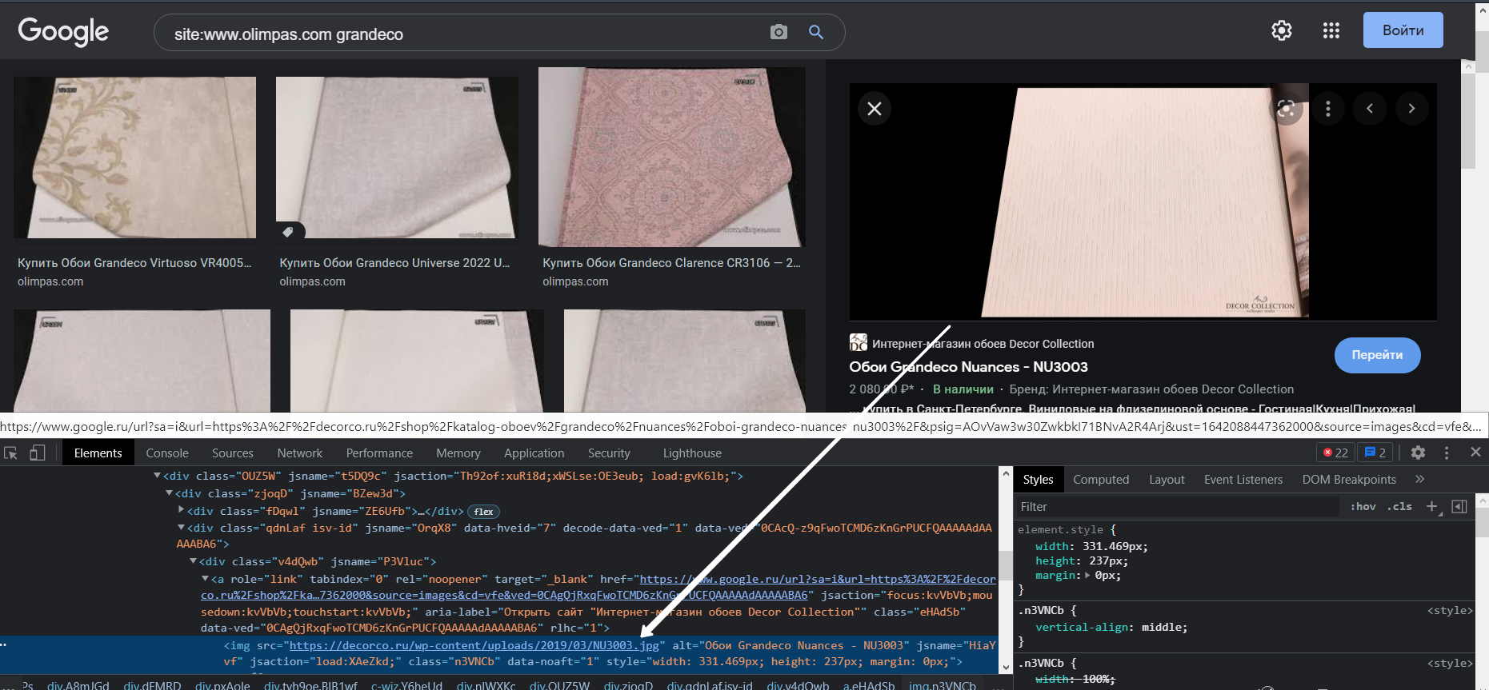The image size is (1489, 690).
Task: Collapse the div class qdnLaf node
Action: coord(182,528)
